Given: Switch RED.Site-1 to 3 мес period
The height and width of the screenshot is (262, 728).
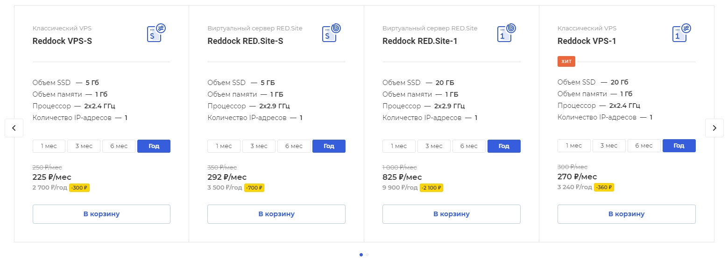Looking at the screenshot, I should click(x=434, y=146).
